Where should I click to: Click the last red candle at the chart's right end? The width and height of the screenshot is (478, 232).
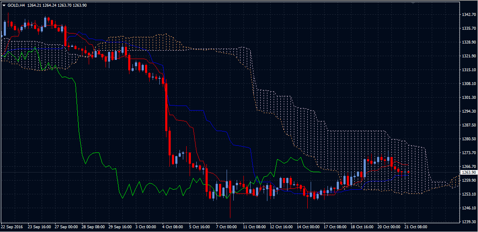click(x=408, y=172)
